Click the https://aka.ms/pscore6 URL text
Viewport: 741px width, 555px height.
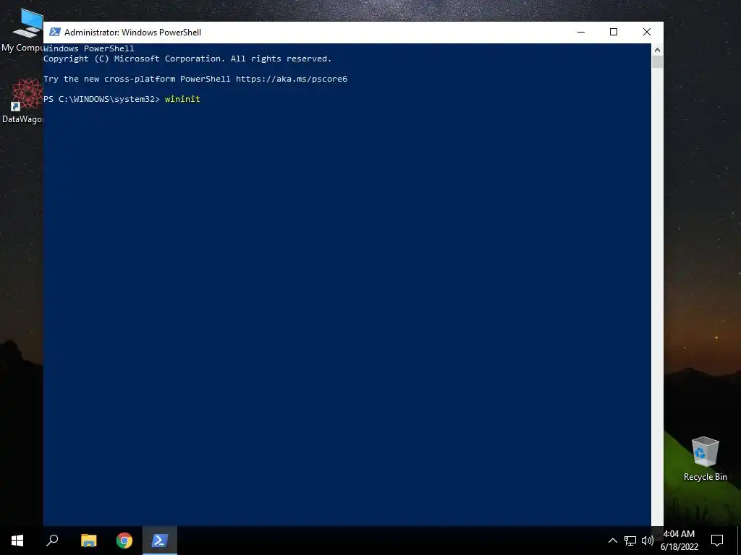point(292,79)
